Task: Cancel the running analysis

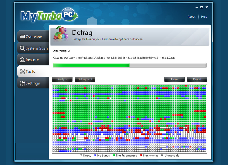Action: pyautogui.click(x=197, y=79)
